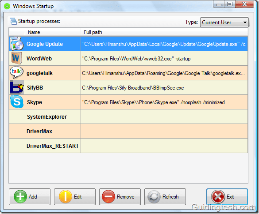Select the DriverMax_RESTART entry
Viewport: 259px width, 214px height.
point(128,146)
